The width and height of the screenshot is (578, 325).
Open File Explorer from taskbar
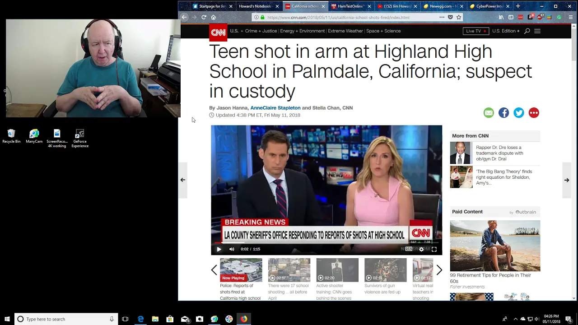point(155,319)
